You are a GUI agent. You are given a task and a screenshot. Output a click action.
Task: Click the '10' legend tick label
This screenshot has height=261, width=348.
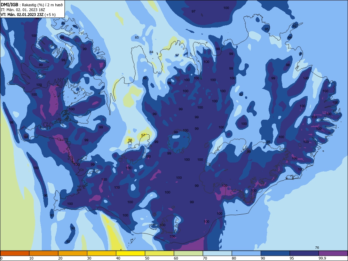(x=31, y=258)
